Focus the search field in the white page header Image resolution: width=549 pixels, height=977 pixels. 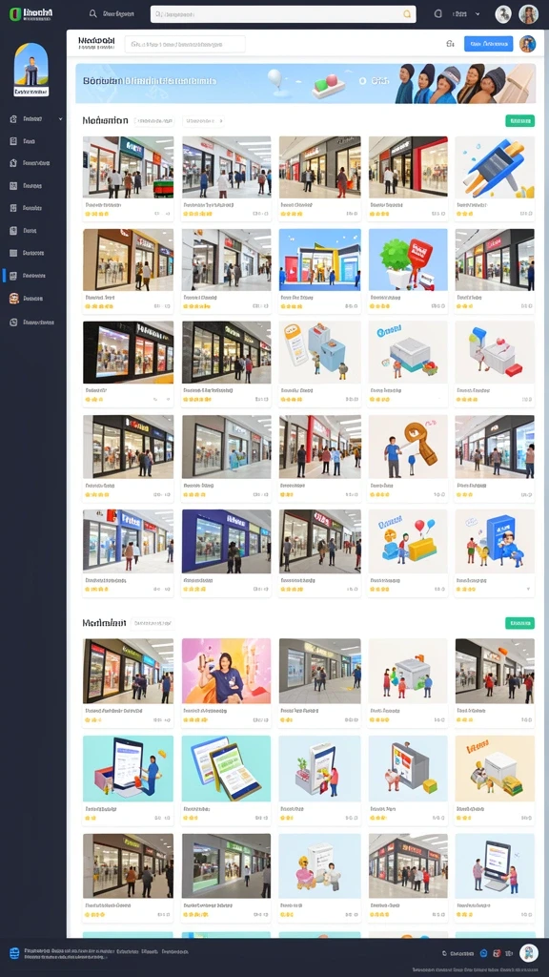(x=185, y=44)
